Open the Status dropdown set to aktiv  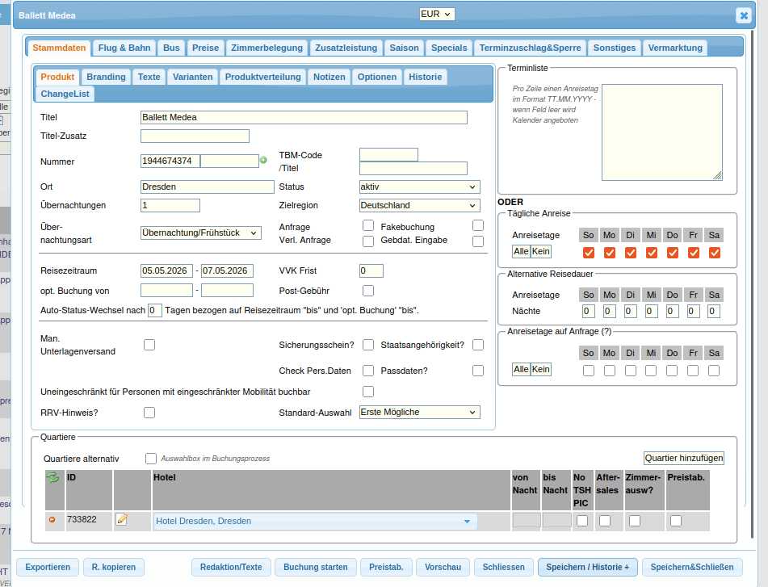(419, 187)
